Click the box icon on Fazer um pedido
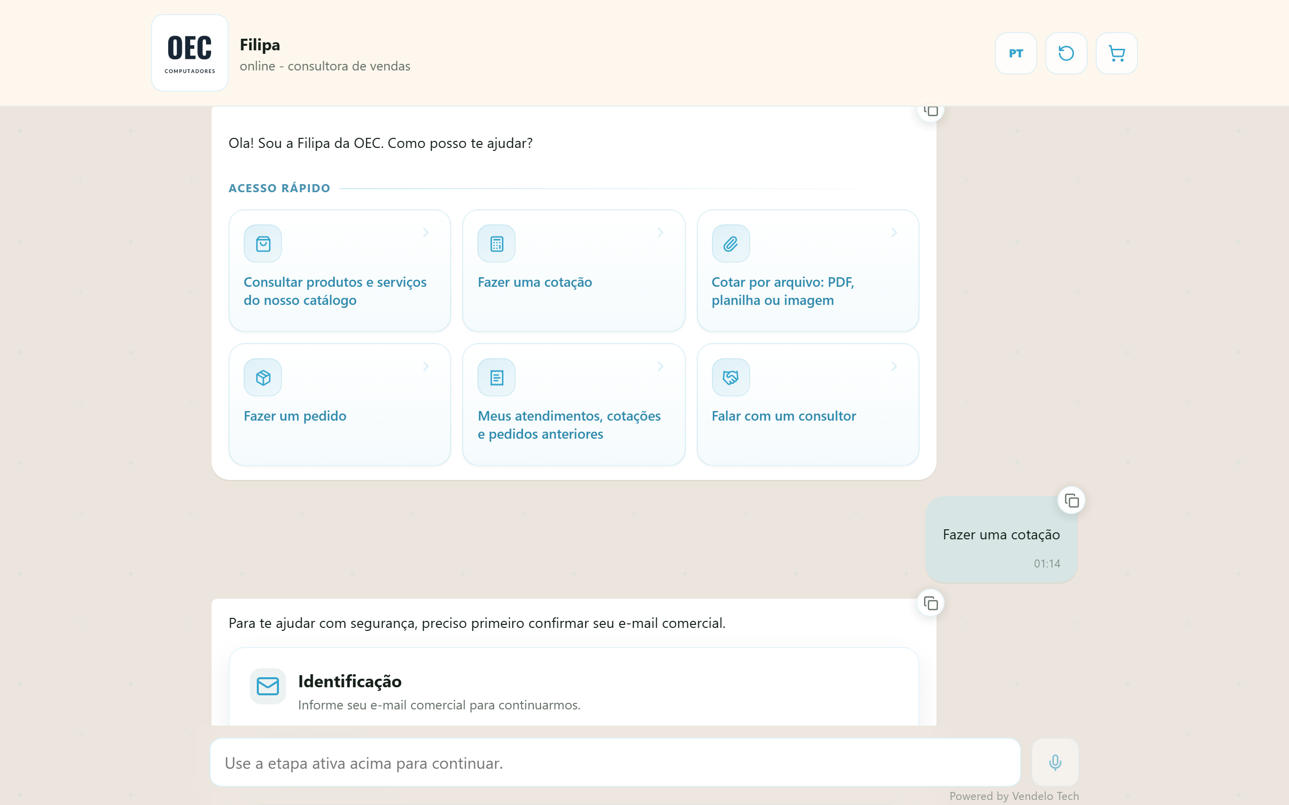The height and width of the screenshot is (805, 1289). pyautogui.click(x=263, y=377)
